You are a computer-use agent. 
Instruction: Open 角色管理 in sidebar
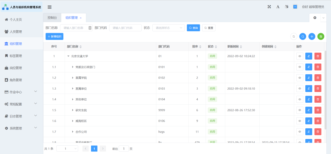21,80
